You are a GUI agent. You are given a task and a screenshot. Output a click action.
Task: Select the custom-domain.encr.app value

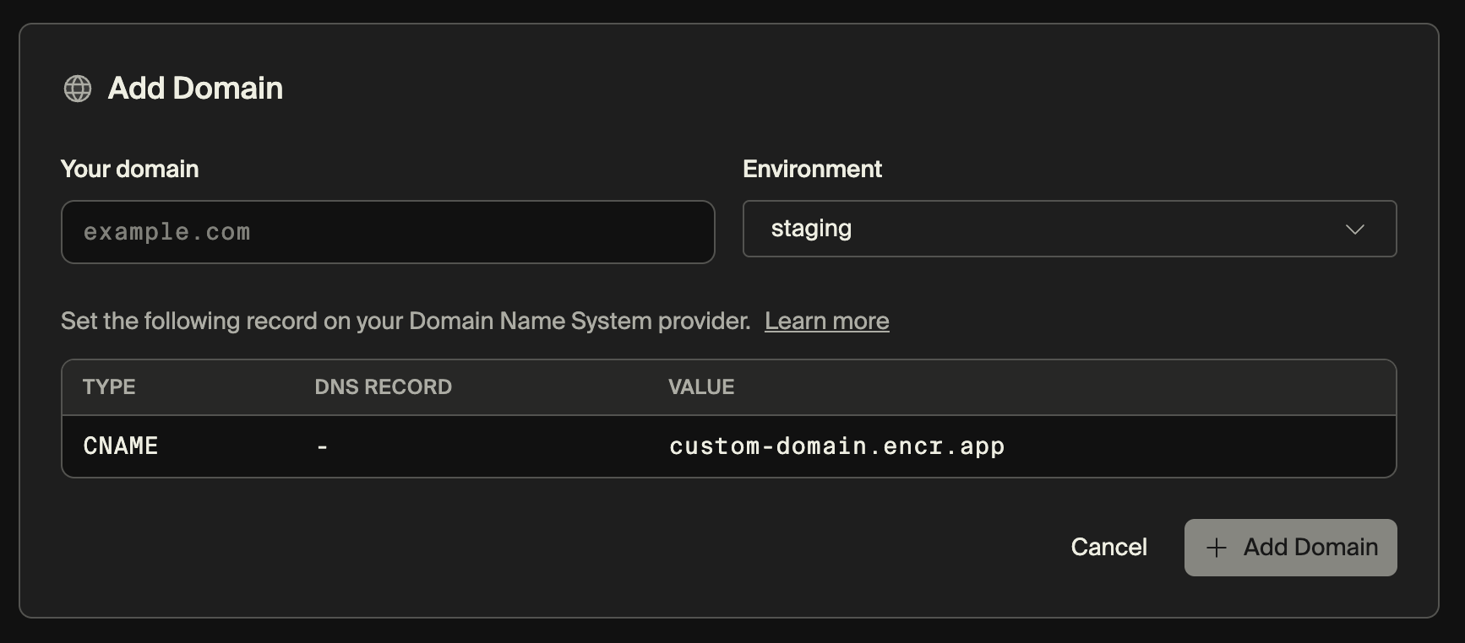[x=837, y=446]
